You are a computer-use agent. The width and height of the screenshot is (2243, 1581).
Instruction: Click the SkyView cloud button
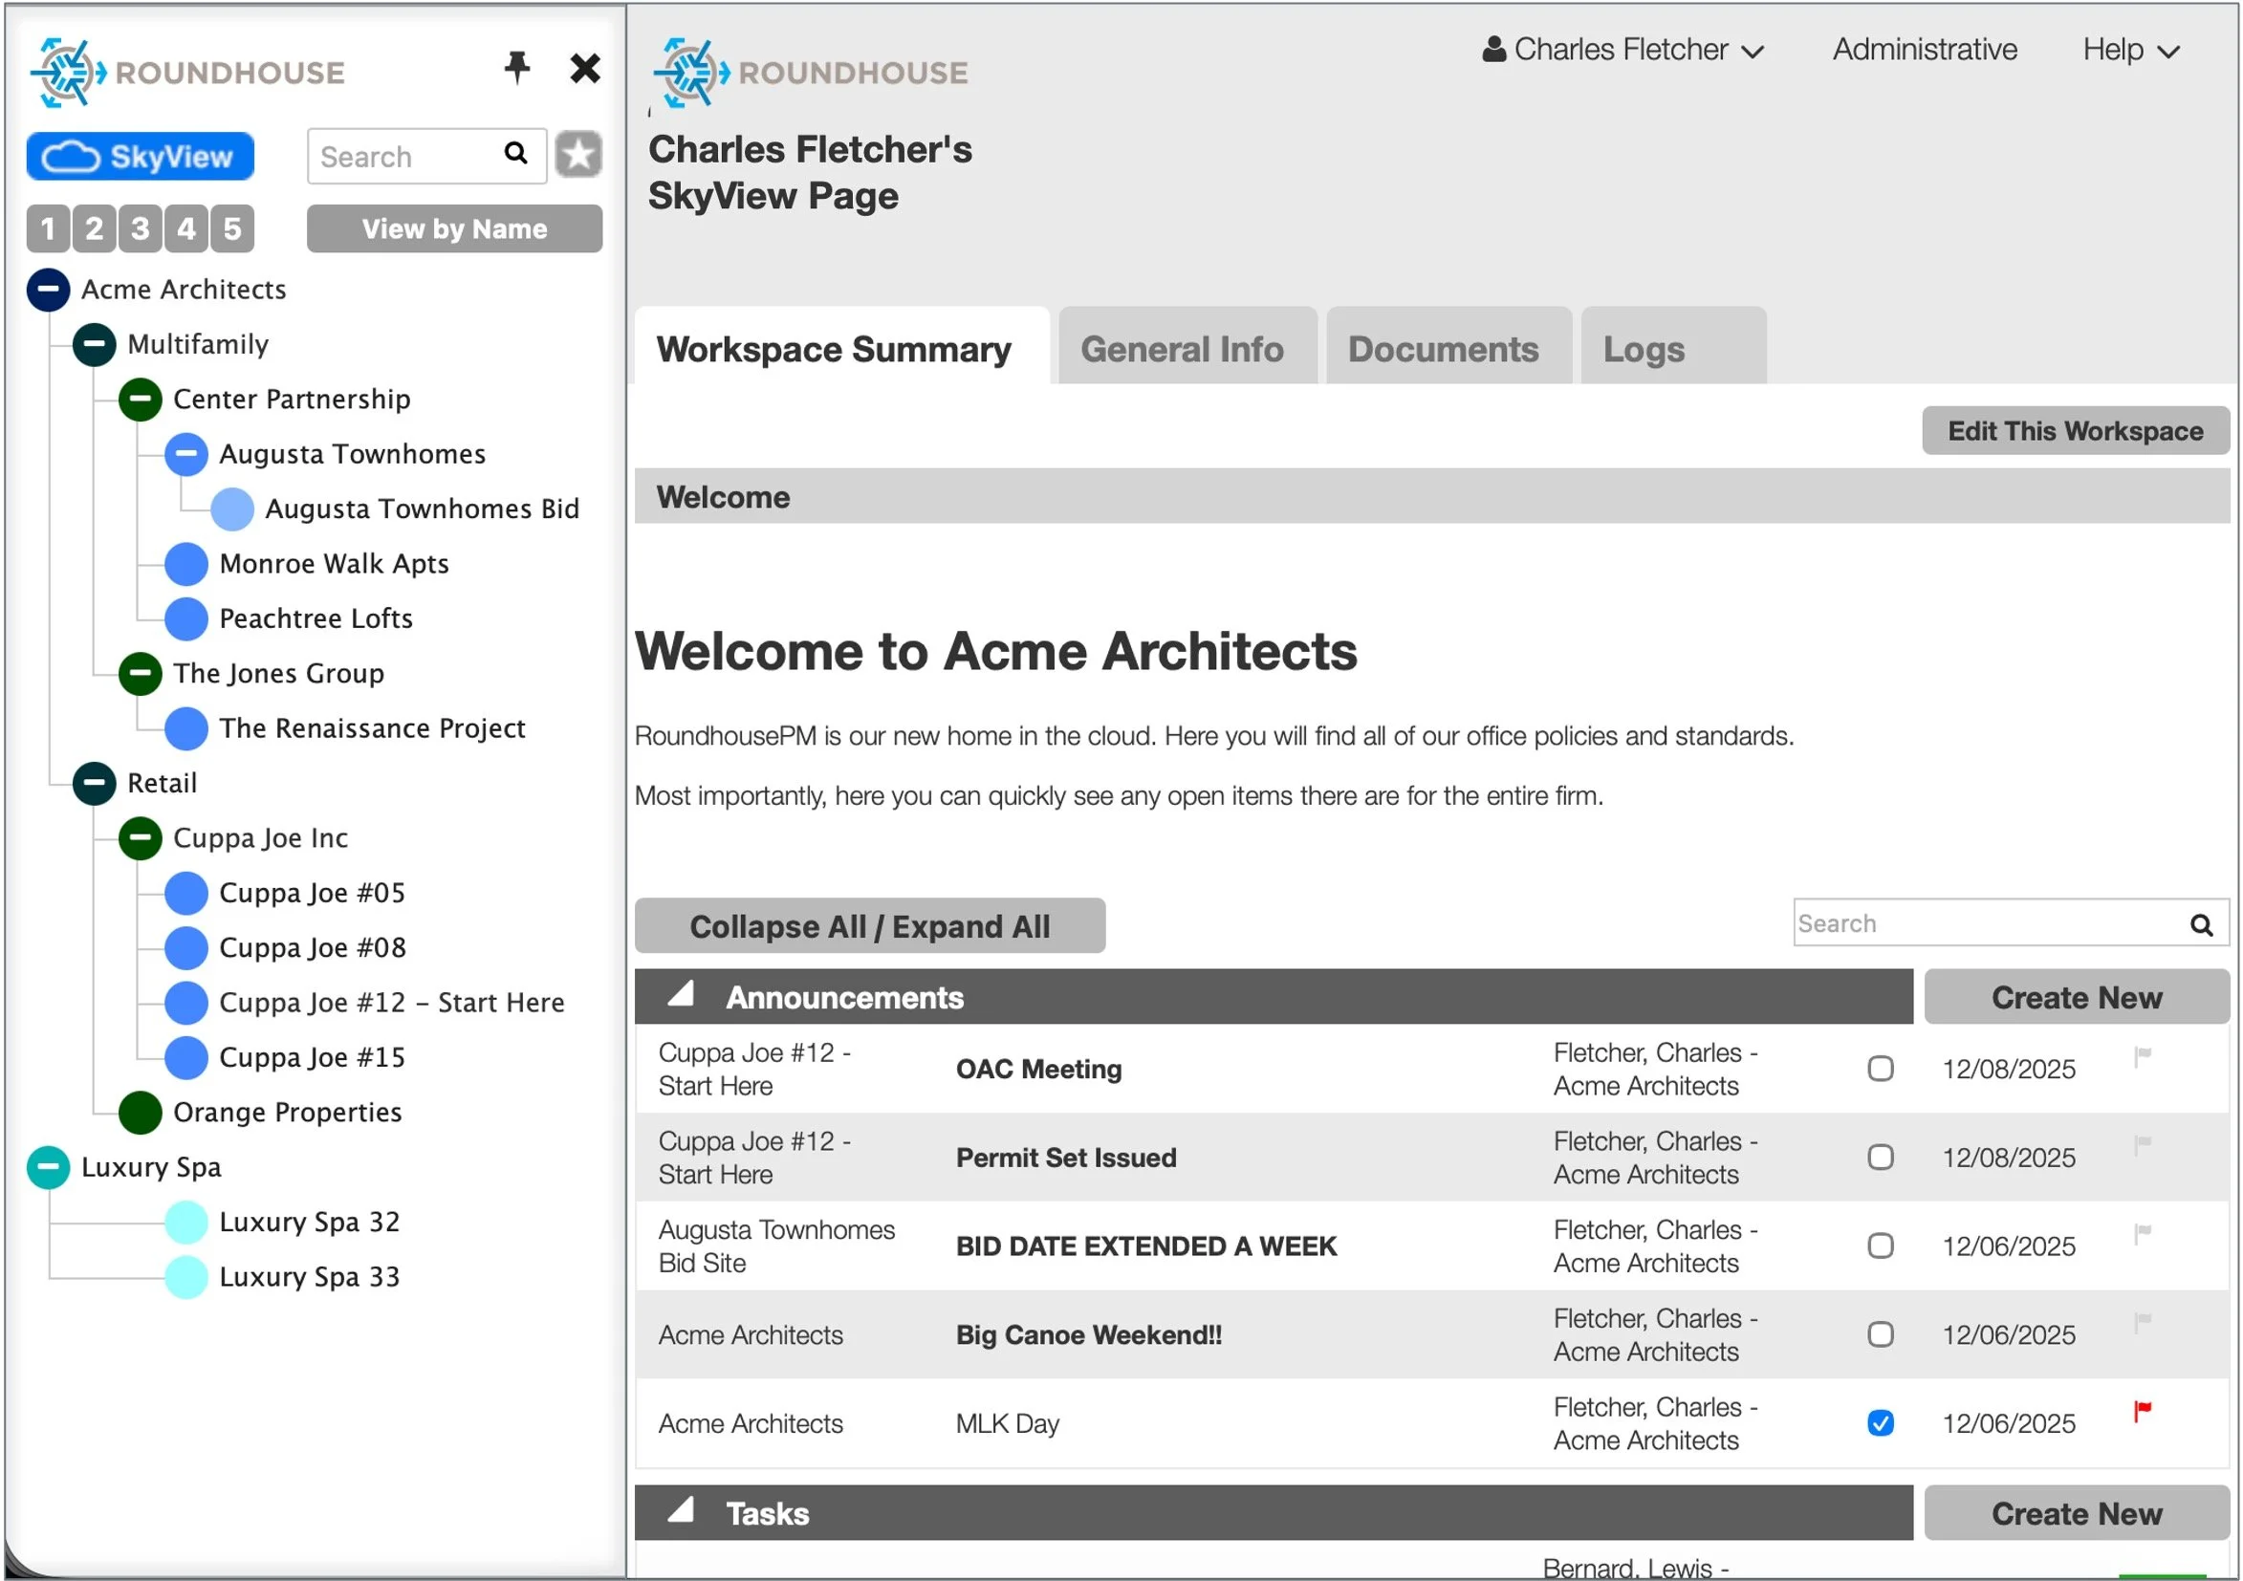pyautogui.click(x=141, y=156)
